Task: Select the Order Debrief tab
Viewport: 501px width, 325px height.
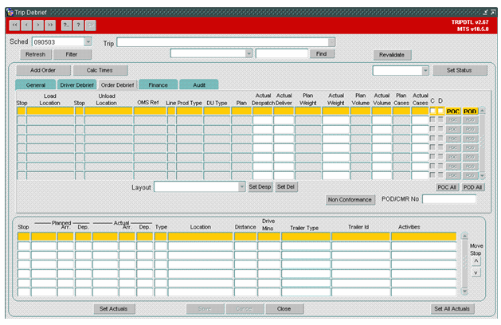Action: tap(118, 84)
